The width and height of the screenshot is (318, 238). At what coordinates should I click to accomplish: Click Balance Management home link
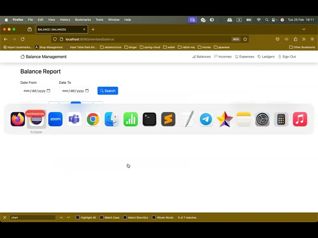point(43,57)
